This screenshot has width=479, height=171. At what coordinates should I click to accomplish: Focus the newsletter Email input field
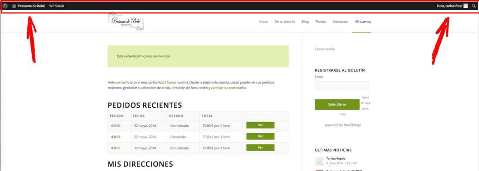(341, 85)
